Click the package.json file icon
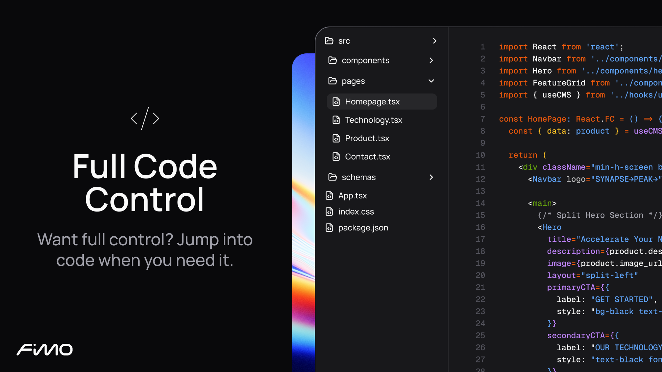 pyautogui.click(x=329, y=228)
